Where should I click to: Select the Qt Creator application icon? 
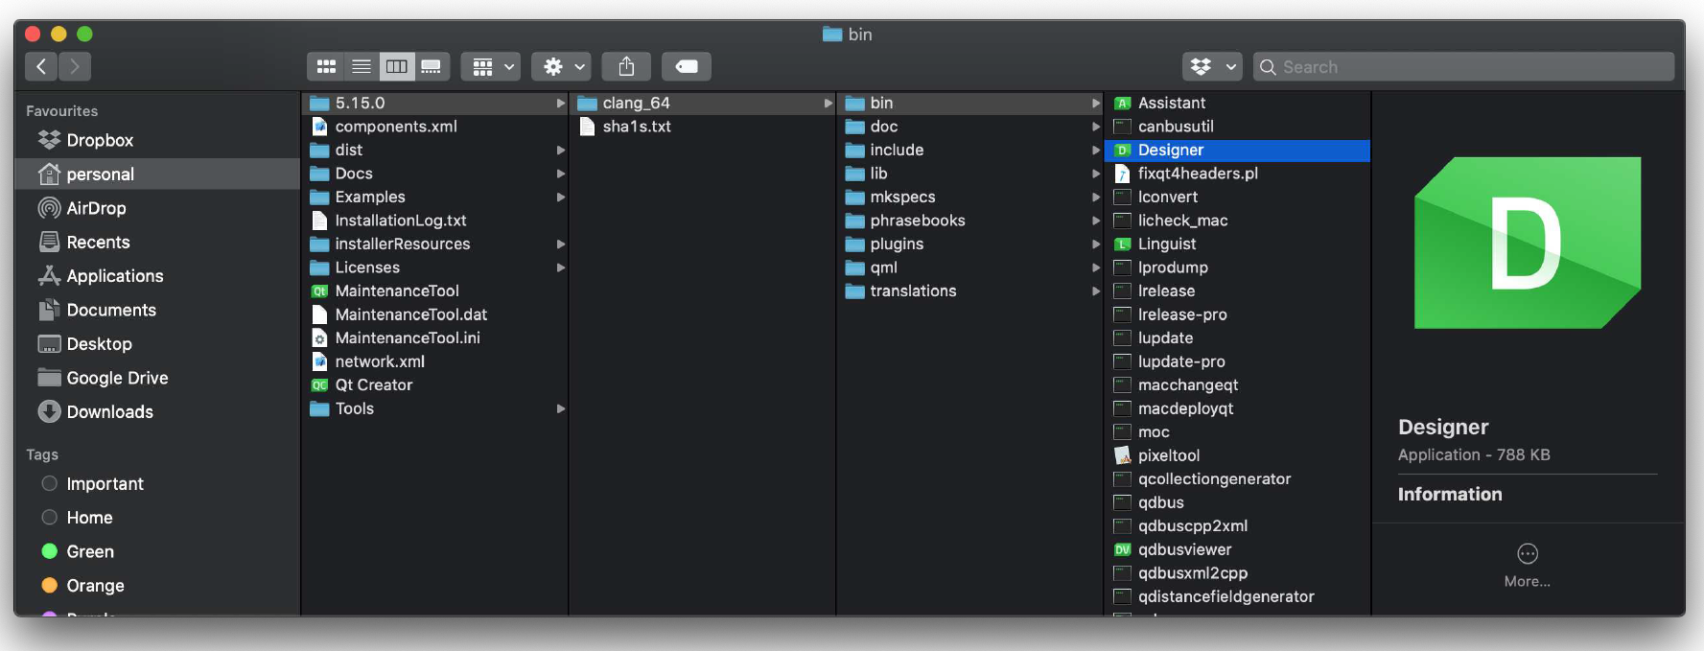320,384
